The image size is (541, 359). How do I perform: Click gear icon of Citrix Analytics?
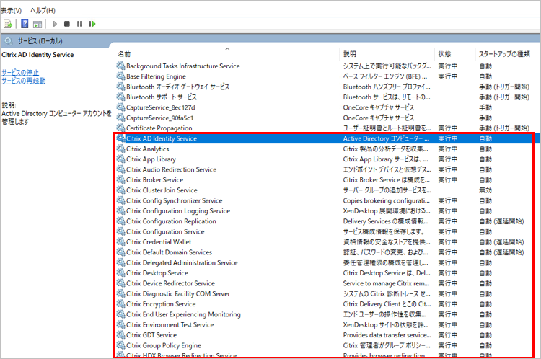point(120,149)
